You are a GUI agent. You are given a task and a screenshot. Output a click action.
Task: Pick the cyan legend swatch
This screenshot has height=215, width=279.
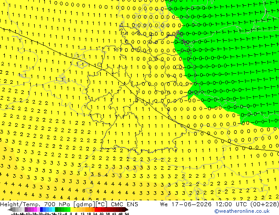coord(53,209)
